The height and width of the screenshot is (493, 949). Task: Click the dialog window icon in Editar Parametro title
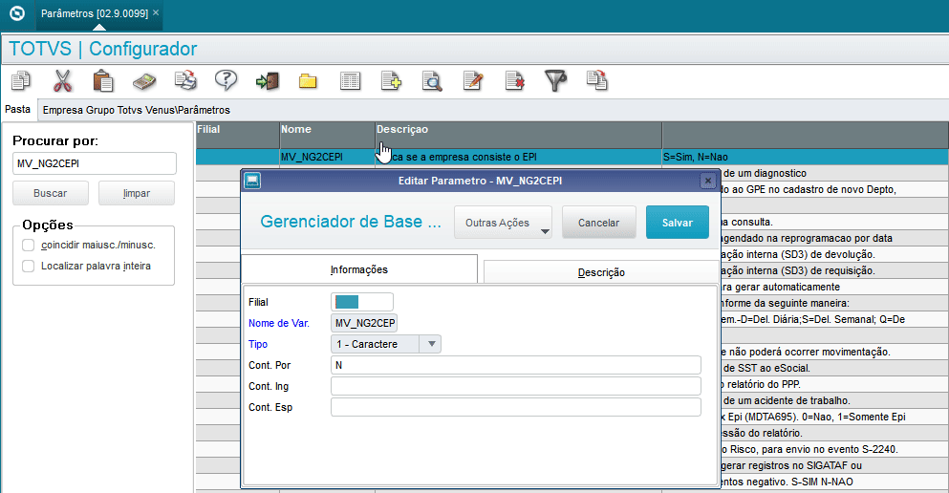click(x=252, y=181)
